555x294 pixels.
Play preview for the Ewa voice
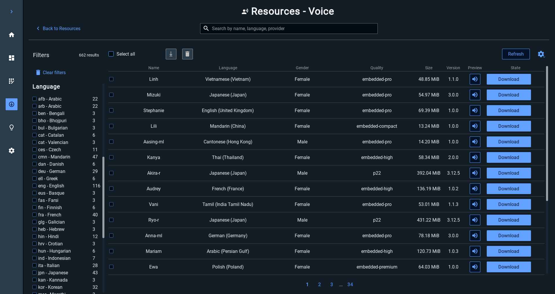coord(475,267)
